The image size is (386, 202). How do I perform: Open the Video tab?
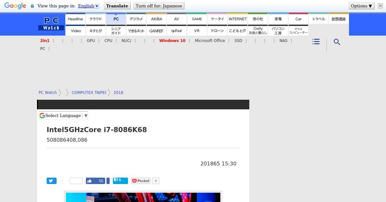pyautogui.click(x=76, y=30)
